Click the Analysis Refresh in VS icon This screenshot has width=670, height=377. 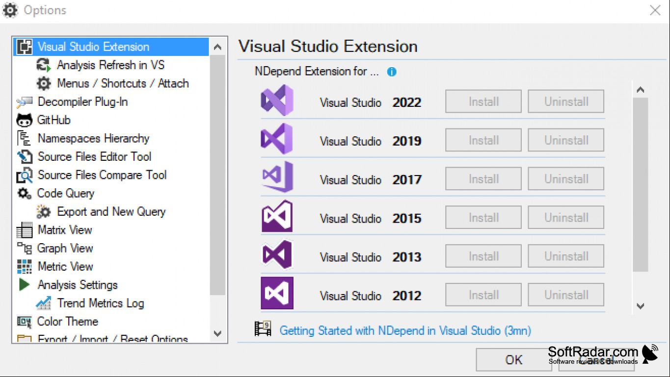click(x=44, y=65)
